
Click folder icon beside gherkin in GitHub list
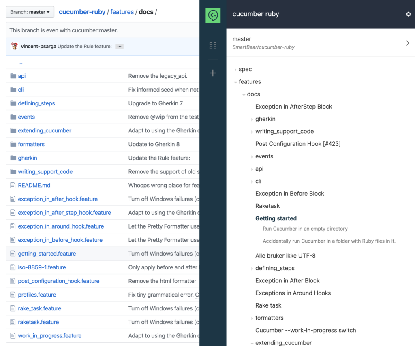click(x=13, y=158)
